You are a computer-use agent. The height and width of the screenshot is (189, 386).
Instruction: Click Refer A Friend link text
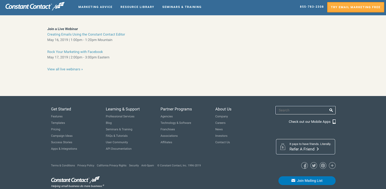pyautogui.click(x=302, y=149)
